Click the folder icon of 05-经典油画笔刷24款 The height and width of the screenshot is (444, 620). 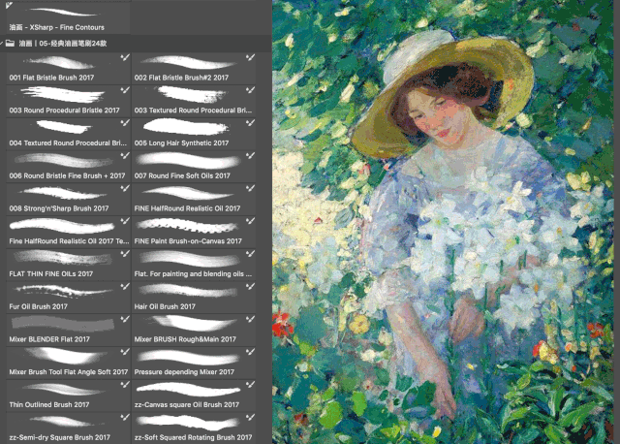point(10,43)
